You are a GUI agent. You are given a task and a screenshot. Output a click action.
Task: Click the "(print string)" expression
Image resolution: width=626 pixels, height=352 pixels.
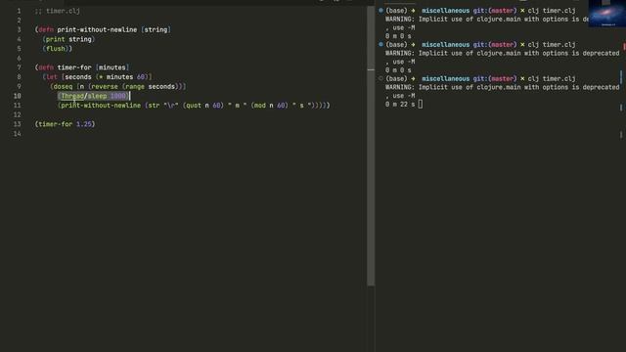click(x=68, y=39)
